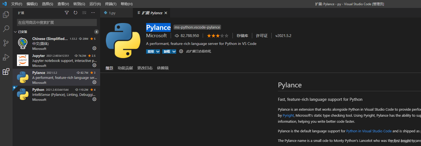Click the 82,788,950 install count
Screen dimensions: 421x146
click(x=187, y=36)
